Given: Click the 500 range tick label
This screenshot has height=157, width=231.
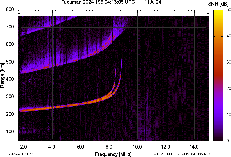Looking at the screenshot, I should pyautogui.click(x=10, y=62).
